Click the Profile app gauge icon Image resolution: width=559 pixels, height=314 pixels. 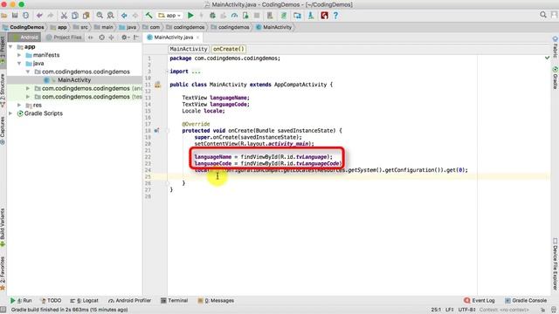coord(234,16)
